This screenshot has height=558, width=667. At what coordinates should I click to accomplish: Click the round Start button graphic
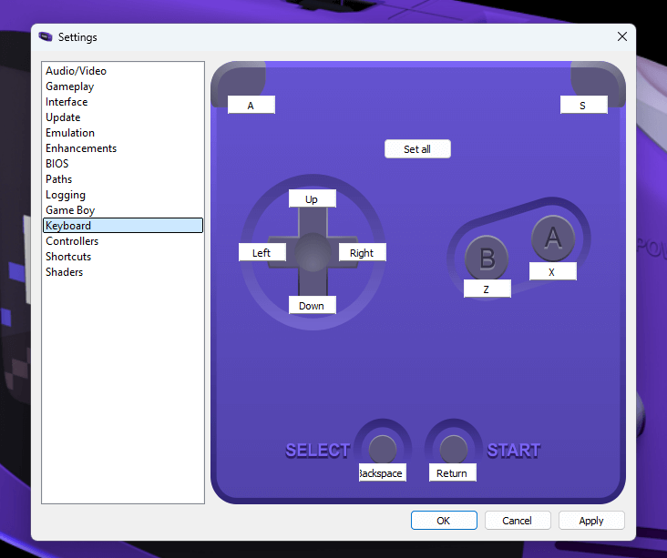pyautogui.click(x=453, y=447)
